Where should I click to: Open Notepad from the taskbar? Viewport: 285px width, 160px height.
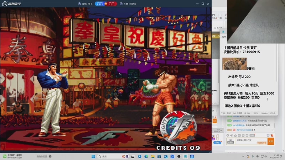(x=185, y=156)
